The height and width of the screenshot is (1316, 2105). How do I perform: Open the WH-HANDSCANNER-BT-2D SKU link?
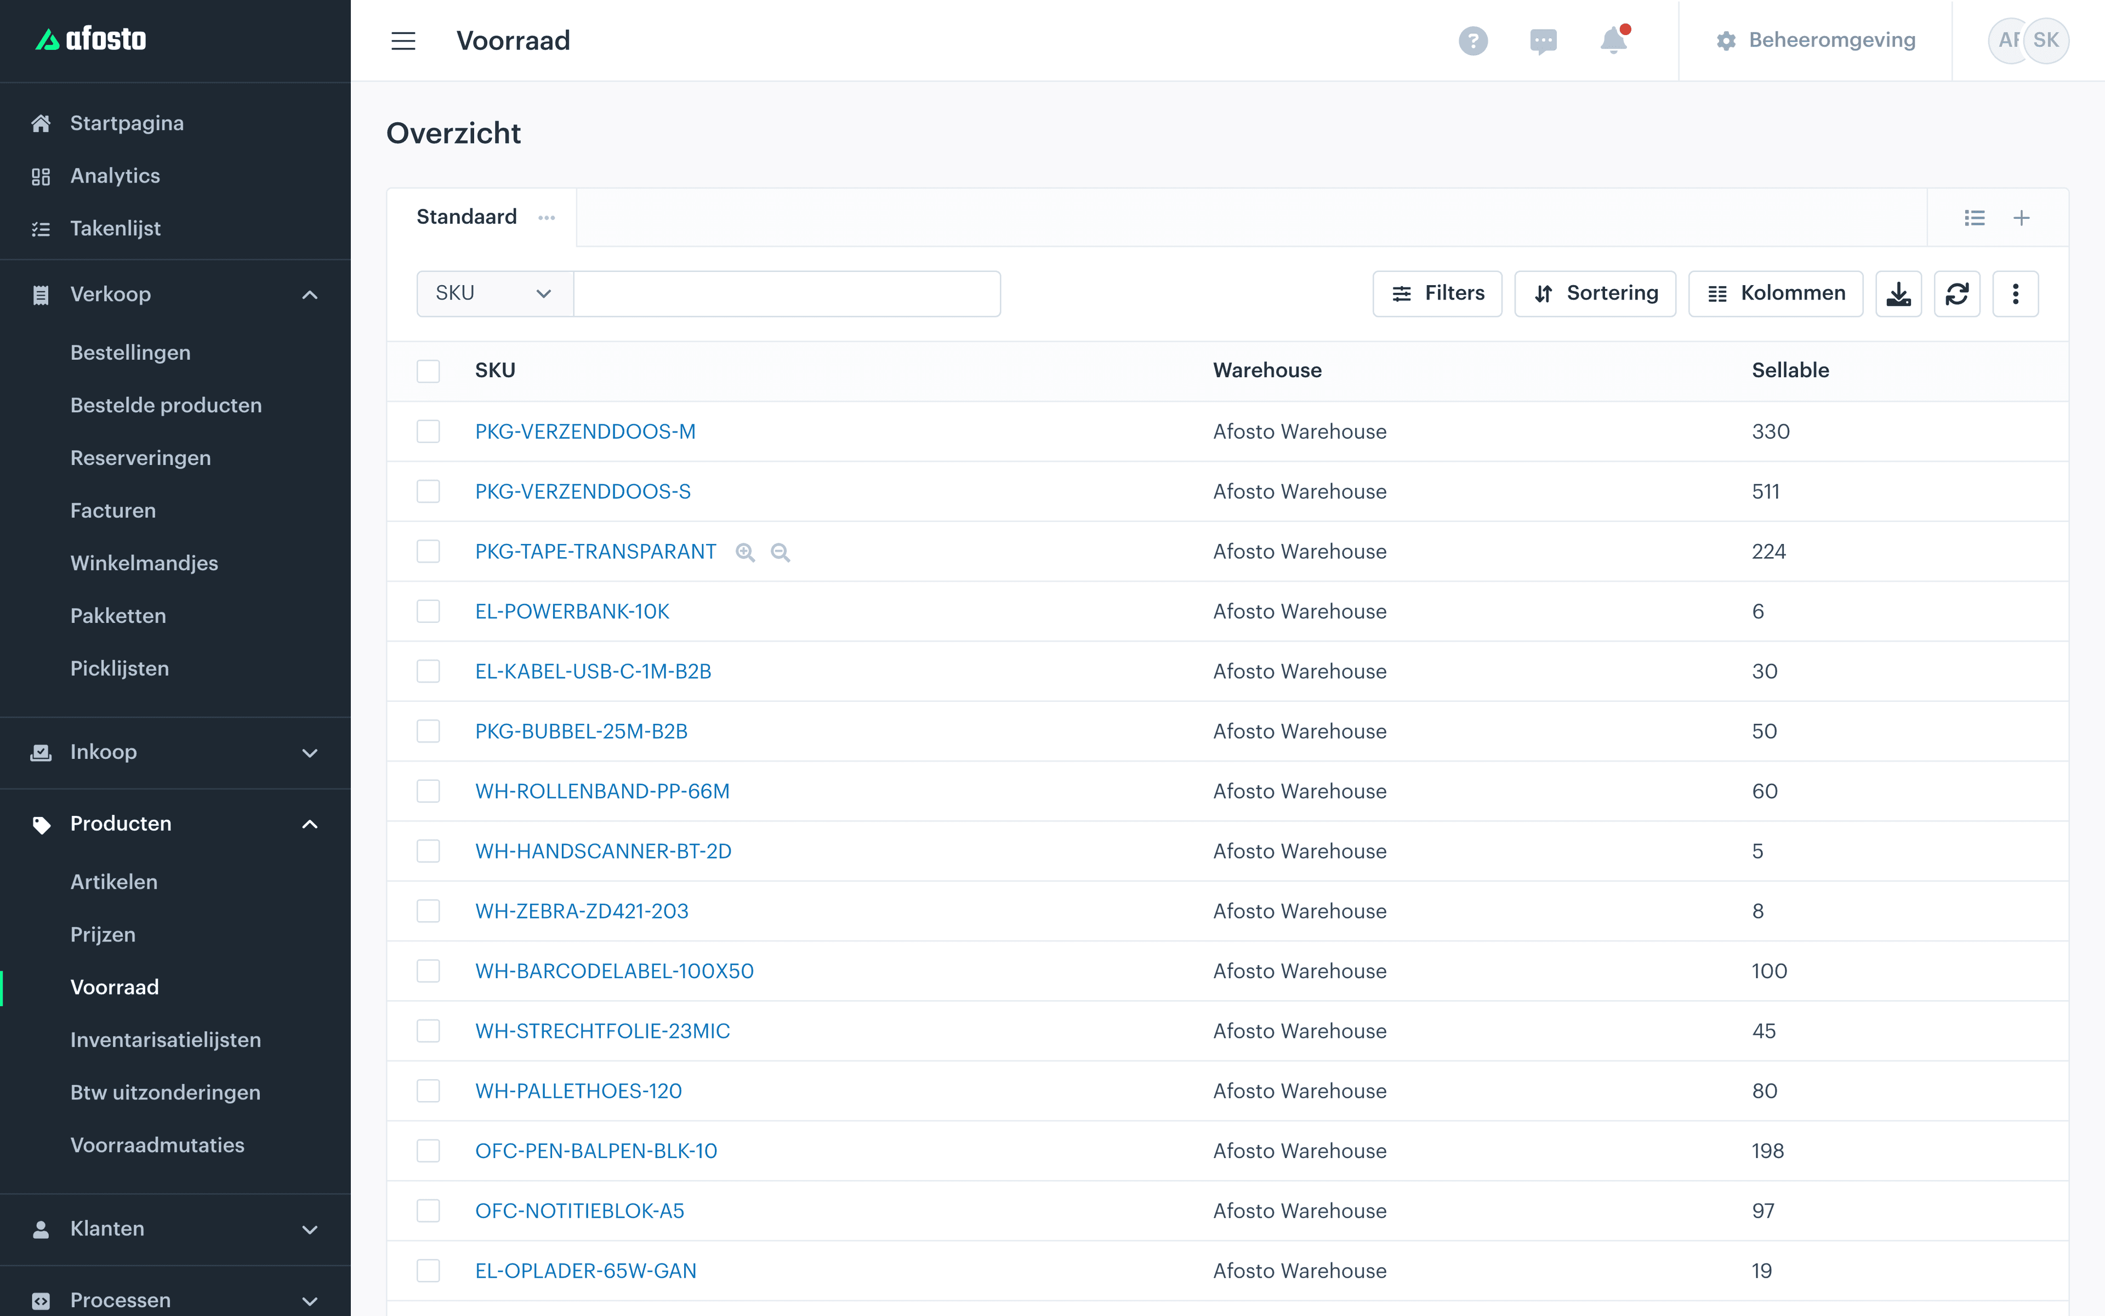coord(603,851)
